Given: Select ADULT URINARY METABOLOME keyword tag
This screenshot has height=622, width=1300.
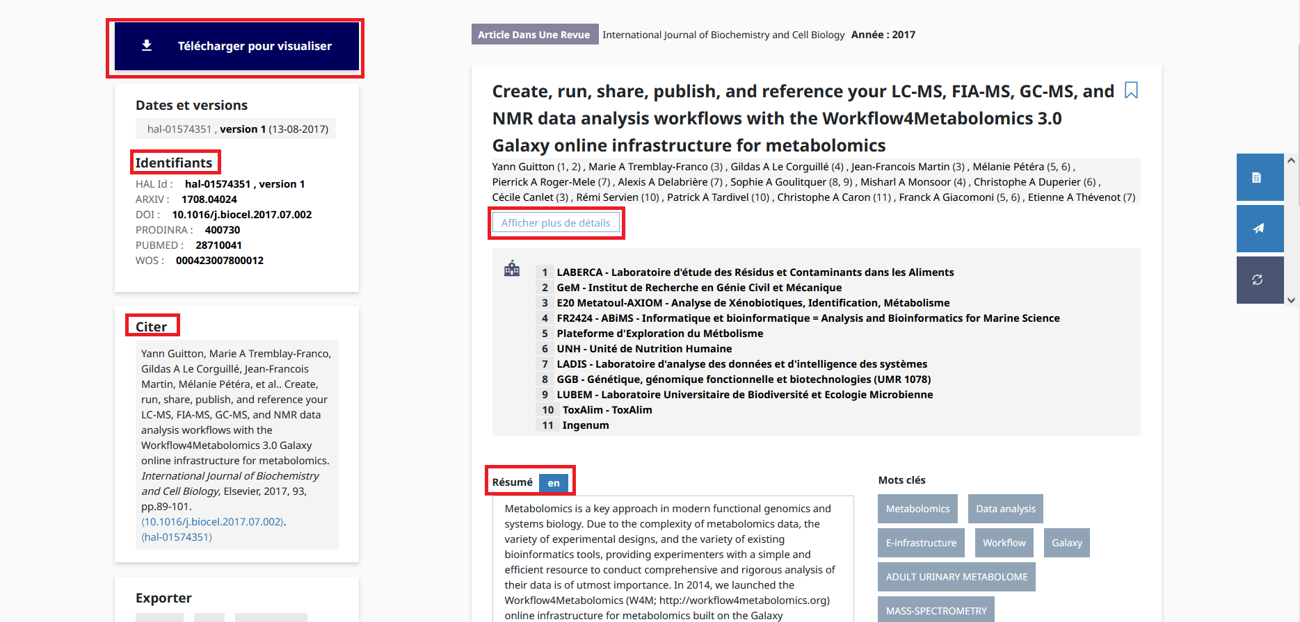Looking at the screenshot, I should click(956, 577).
